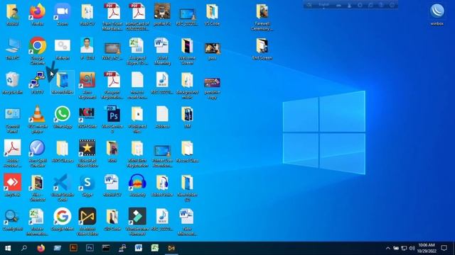The width and height of the screenshot is (455, 255).
Task: Open Adobe Illustrator from the taskbar
Action: [x=73, y=248]
